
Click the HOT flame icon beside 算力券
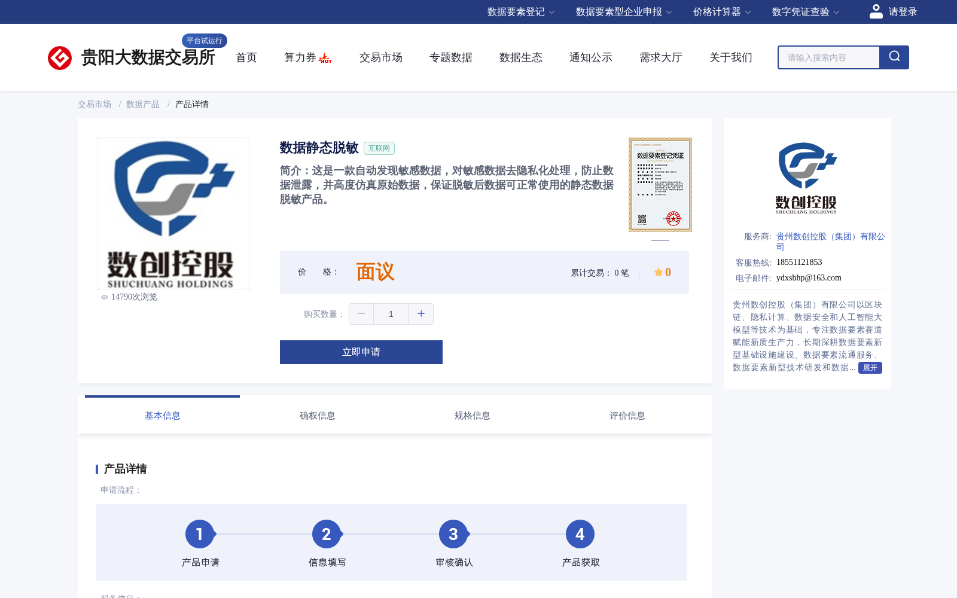click(x=325, y=58)
